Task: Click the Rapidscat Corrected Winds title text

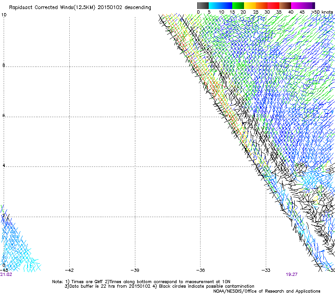Action: [x=80, y=7]
